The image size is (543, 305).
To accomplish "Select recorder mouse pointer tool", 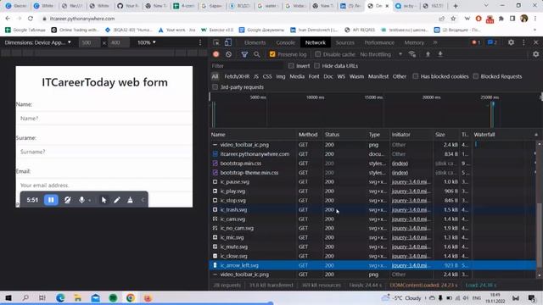I will [x=104, y=200].
